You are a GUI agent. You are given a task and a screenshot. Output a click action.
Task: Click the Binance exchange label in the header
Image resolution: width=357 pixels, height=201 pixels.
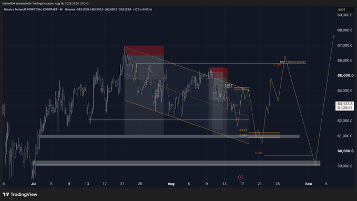pos(70,9)
